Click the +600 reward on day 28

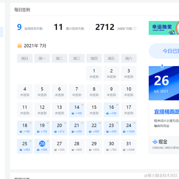(79, 150)
